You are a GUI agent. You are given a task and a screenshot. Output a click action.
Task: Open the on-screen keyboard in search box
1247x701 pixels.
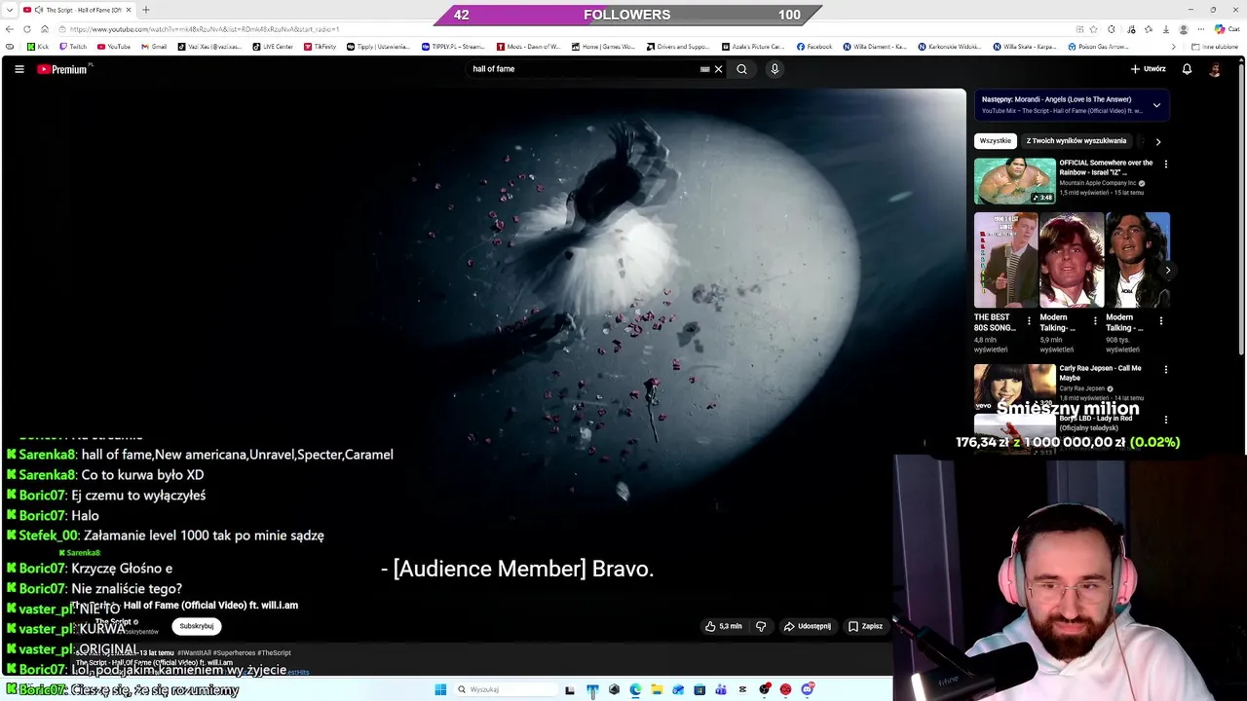(x=704, y=69)
